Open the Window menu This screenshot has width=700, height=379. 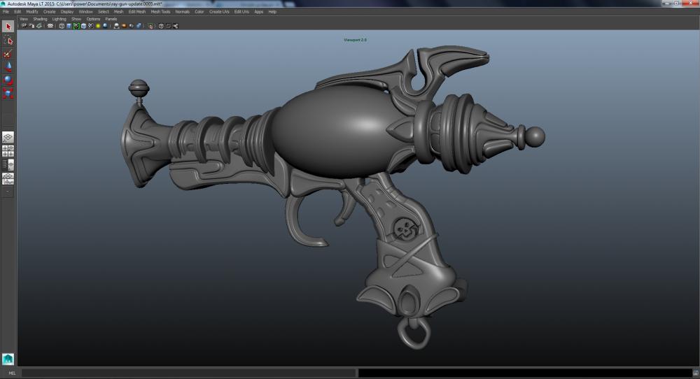click(x=85, y=12)
